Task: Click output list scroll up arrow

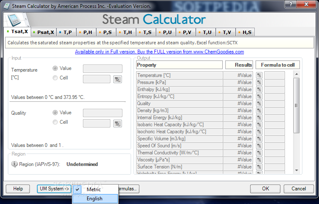Action: 297,74
